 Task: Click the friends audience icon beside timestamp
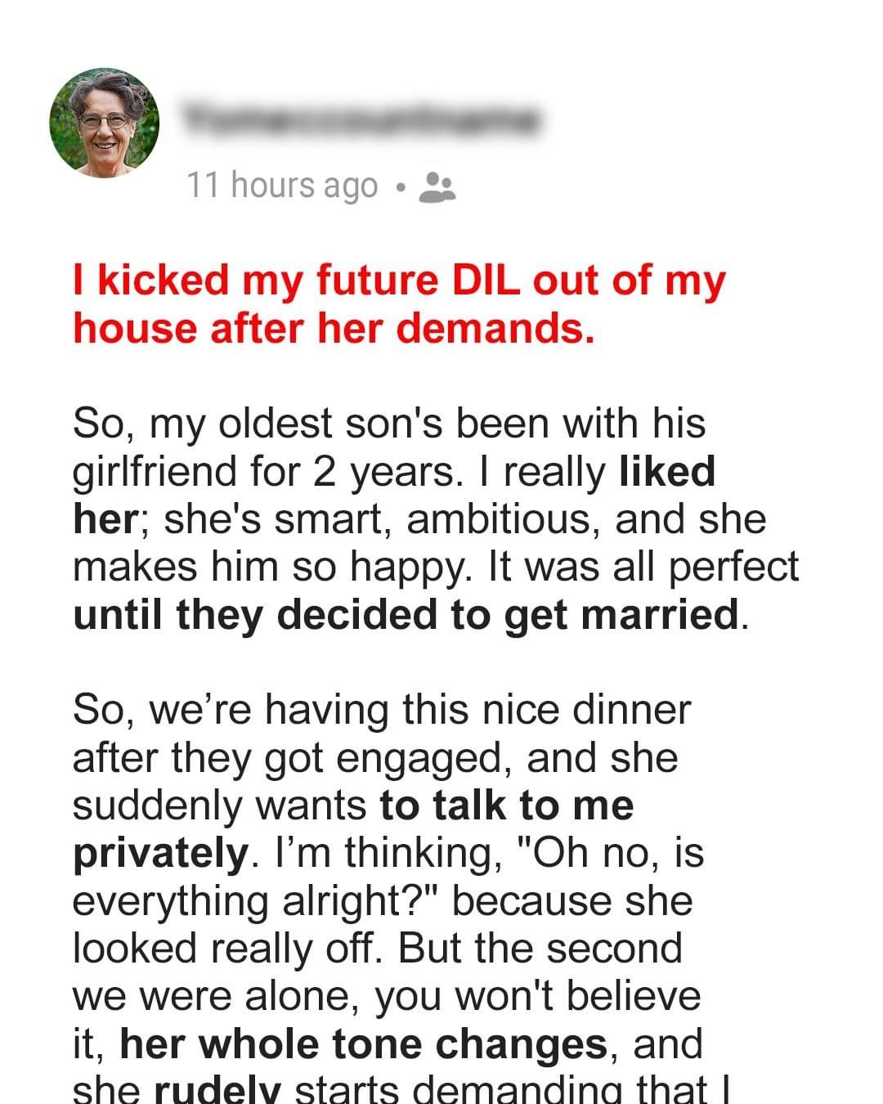pos(437,187)
